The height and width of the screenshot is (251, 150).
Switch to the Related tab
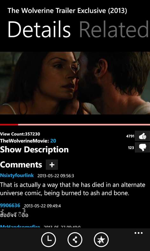tap(114, 30)
